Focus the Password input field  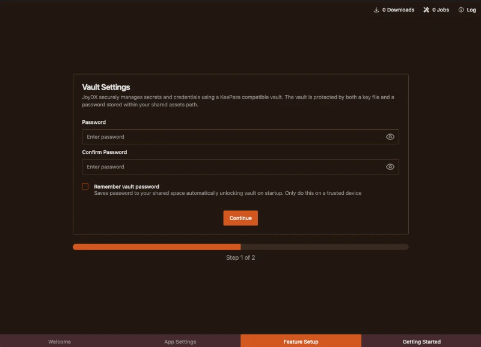click(x=240, y=137)
